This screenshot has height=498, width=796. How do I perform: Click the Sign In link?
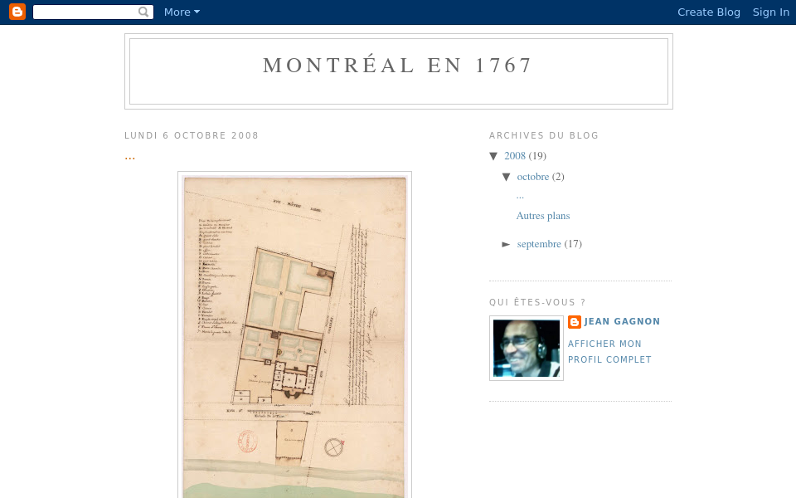(771, 12)
